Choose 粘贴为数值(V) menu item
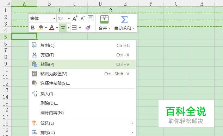Screen dimensions: 223x136 (82, 74)
